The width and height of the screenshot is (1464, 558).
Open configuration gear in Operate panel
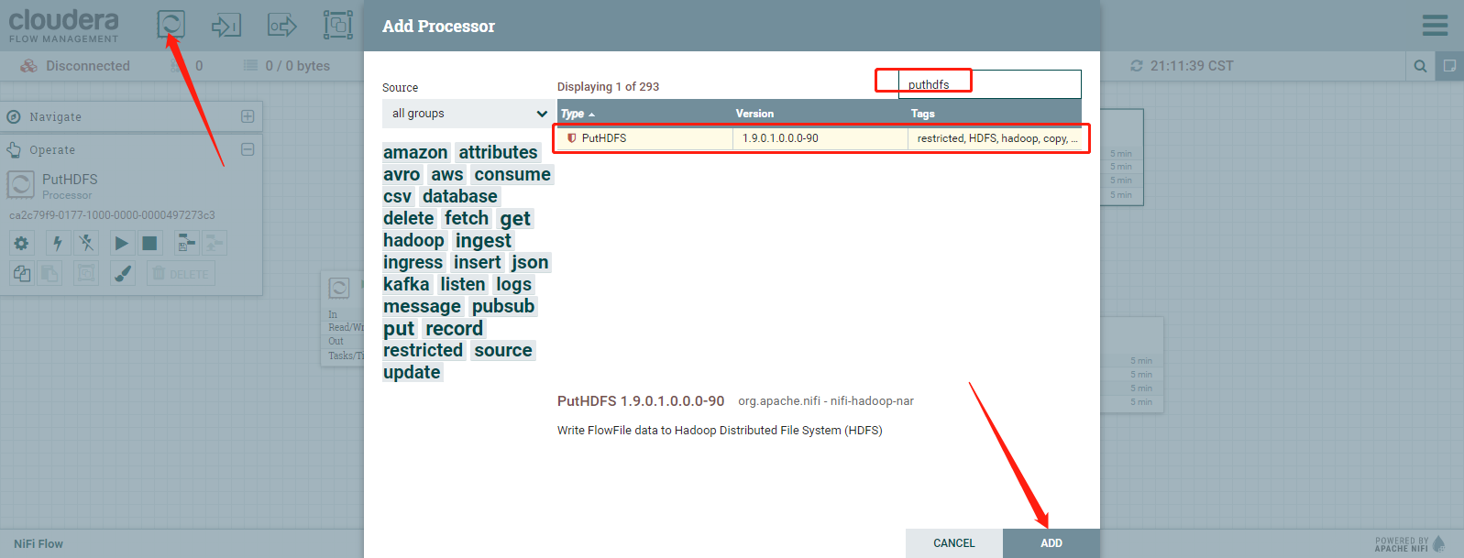click(21, 243)
